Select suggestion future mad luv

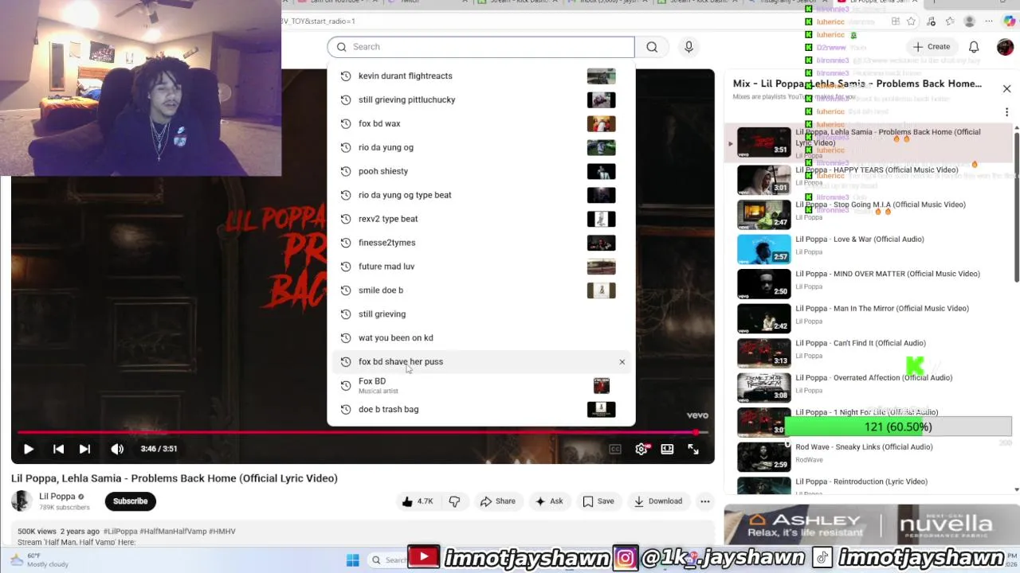click(481, 267)
